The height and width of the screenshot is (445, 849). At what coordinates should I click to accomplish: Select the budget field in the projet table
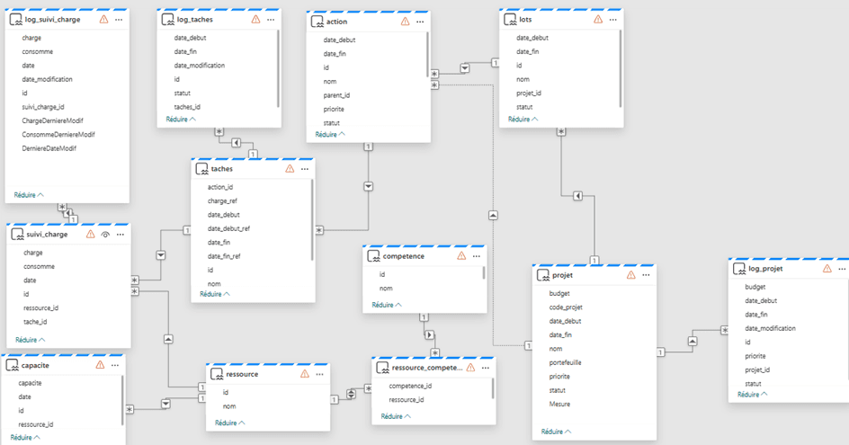[x=559, y=293]
